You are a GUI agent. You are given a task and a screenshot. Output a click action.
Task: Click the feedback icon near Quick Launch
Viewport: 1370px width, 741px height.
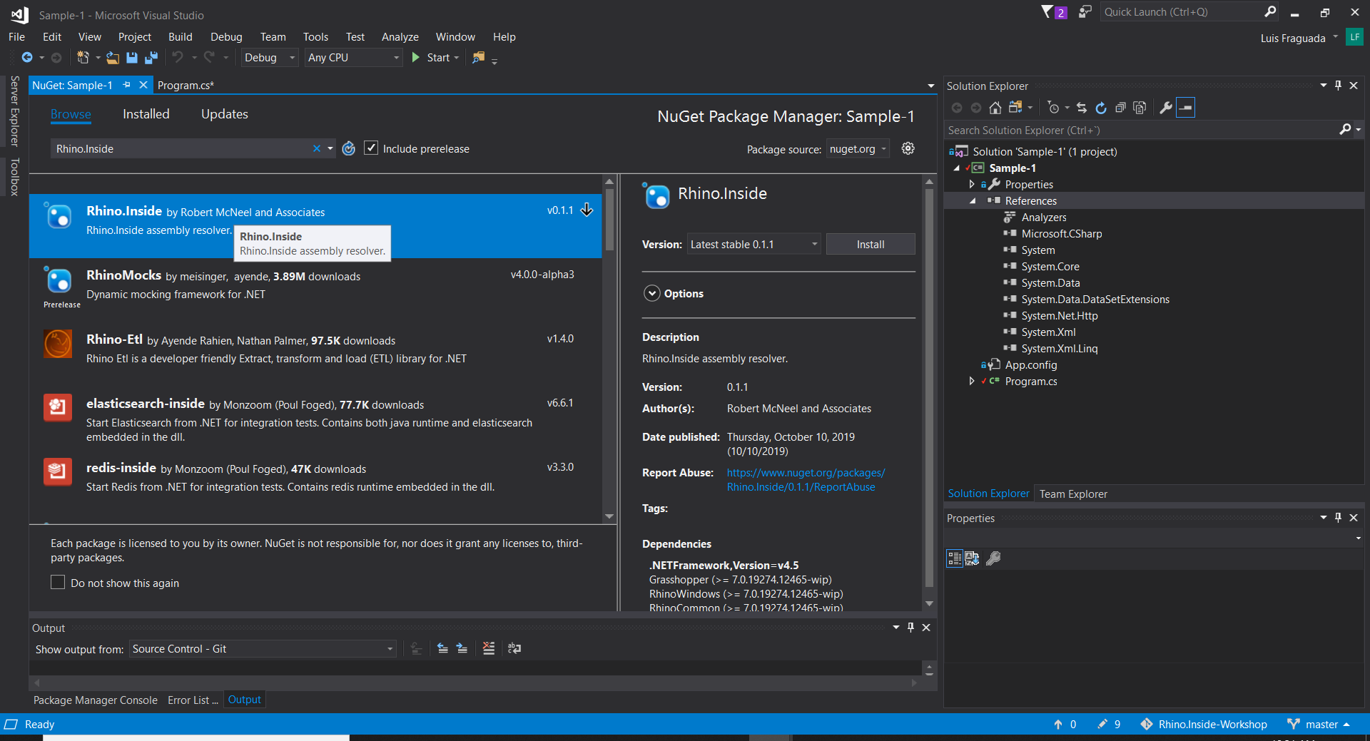click(x=1085, y=12)
